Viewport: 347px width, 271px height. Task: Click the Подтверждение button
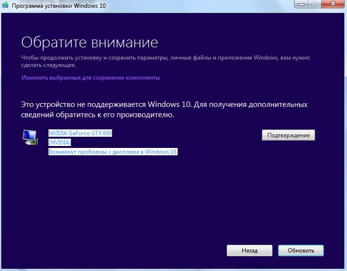coord(288,135)
